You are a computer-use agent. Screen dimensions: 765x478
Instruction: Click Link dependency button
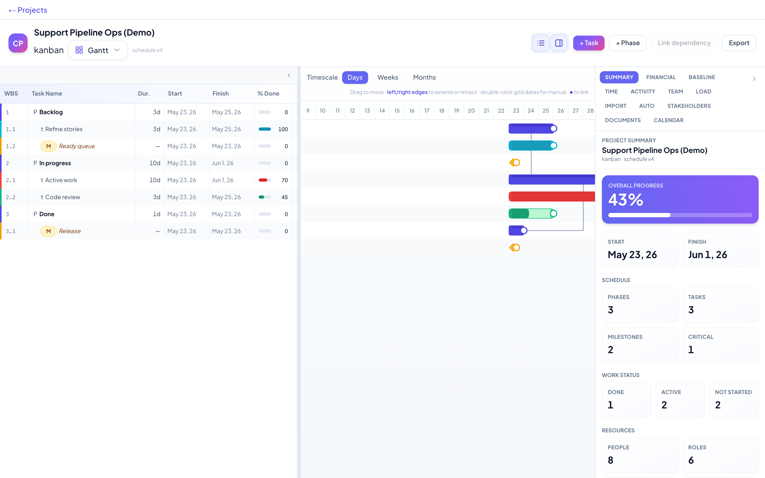click(x=684, y=43)
